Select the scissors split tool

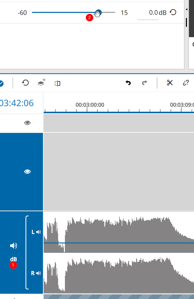coord(170,83)
